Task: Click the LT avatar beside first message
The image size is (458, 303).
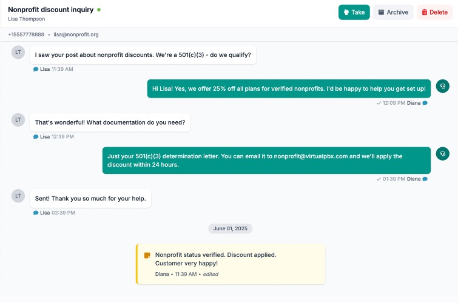Action: (x=18, y=52)
